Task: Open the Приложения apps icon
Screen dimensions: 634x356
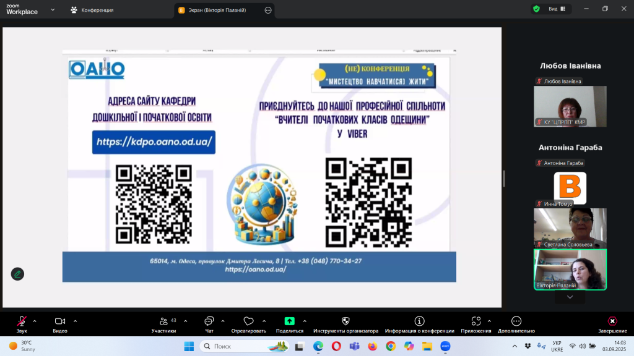Action: click(475, 321)
